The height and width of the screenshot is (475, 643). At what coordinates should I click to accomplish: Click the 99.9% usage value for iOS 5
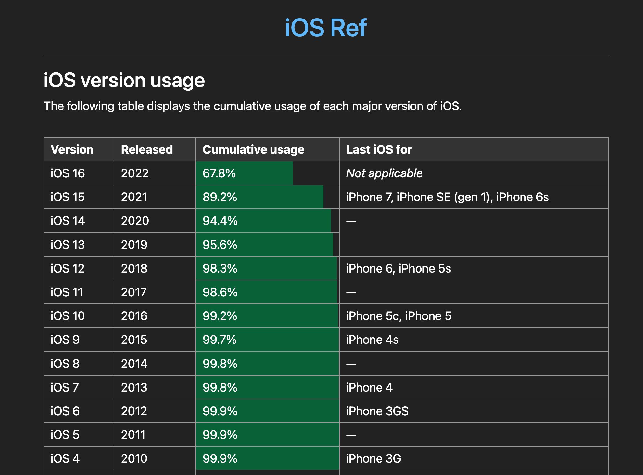point(220,435)
